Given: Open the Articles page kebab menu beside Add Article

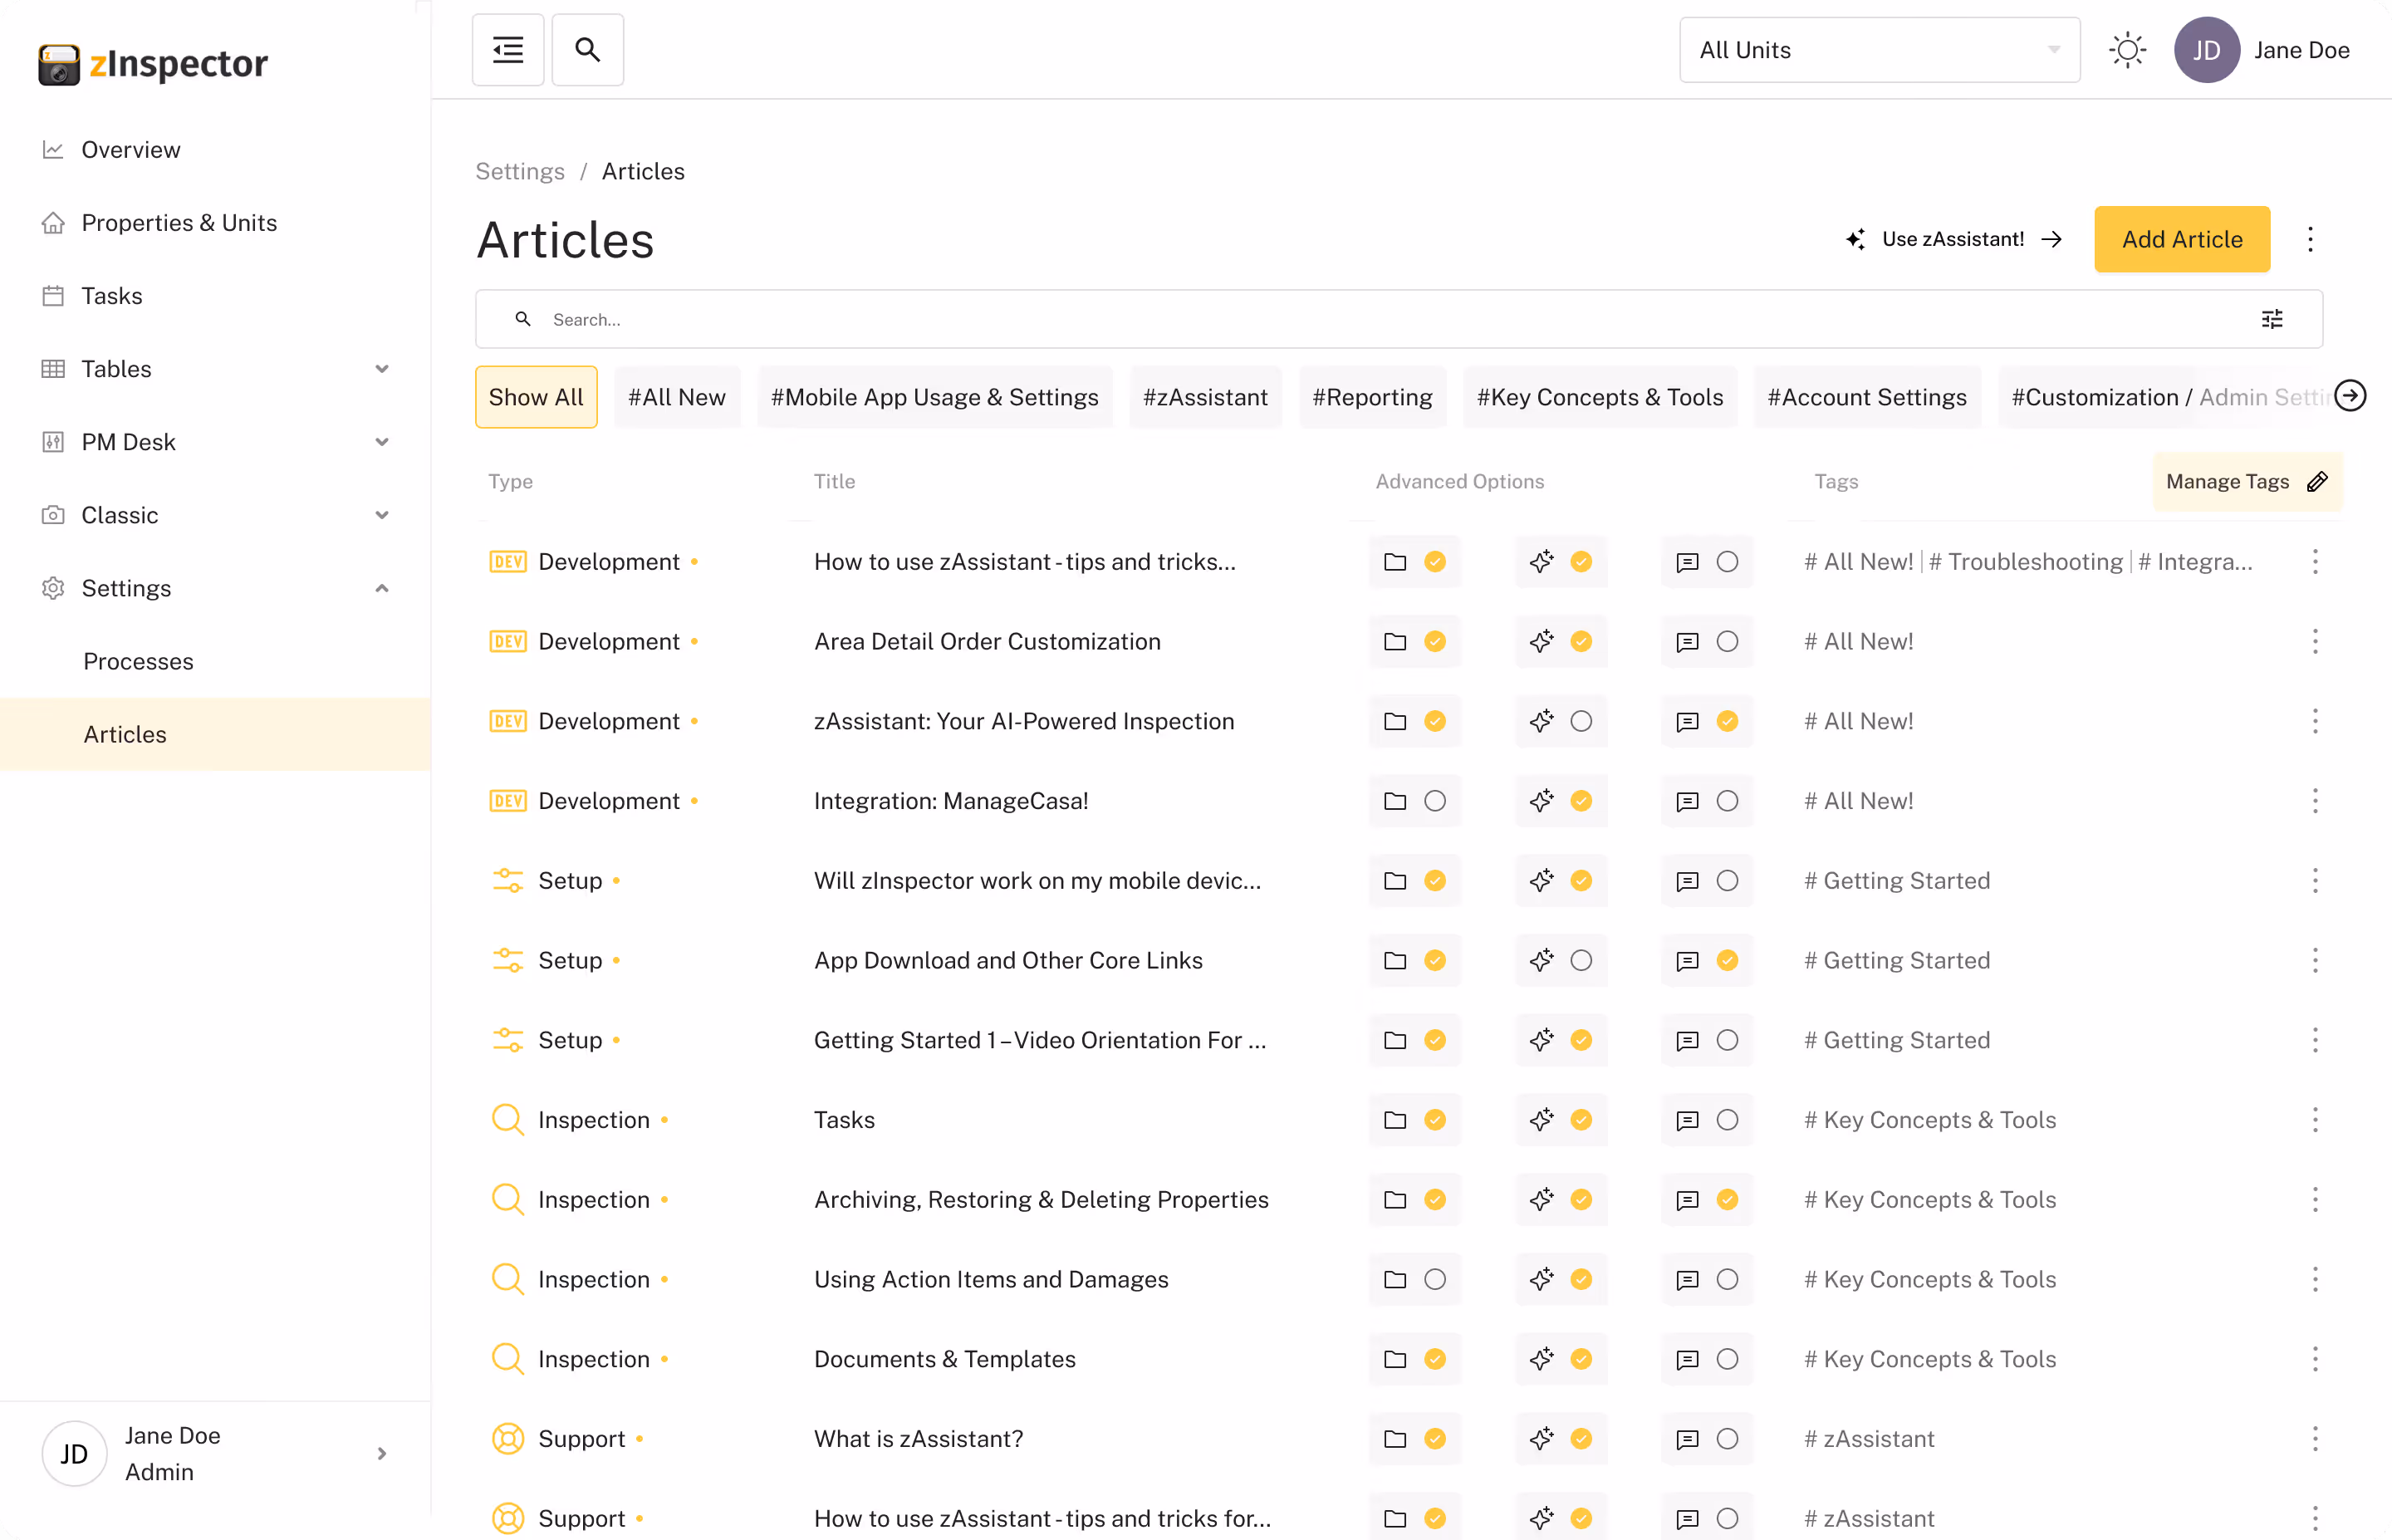Looking at the screenshot, I should 2309,239.
